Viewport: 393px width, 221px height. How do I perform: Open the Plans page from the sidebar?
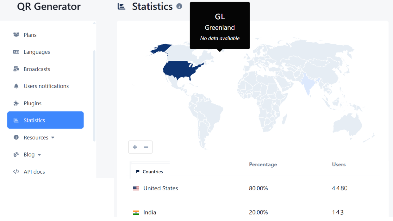pyautogui.click(x=30, y=35)
